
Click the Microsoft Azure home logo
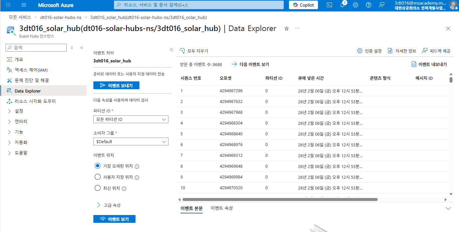56,5
